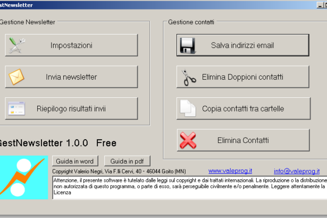327x218 pixels.
Task: Click the Gestione contatti group title
Action: click(x=191, y=22)
